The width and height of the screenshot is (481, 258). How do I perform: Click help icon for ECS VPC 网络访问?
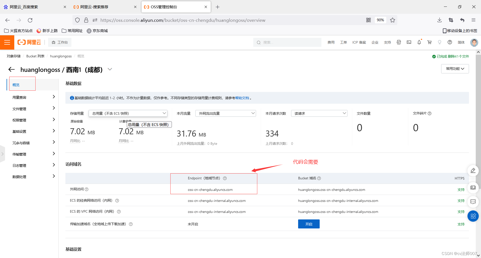coord(119,212)
